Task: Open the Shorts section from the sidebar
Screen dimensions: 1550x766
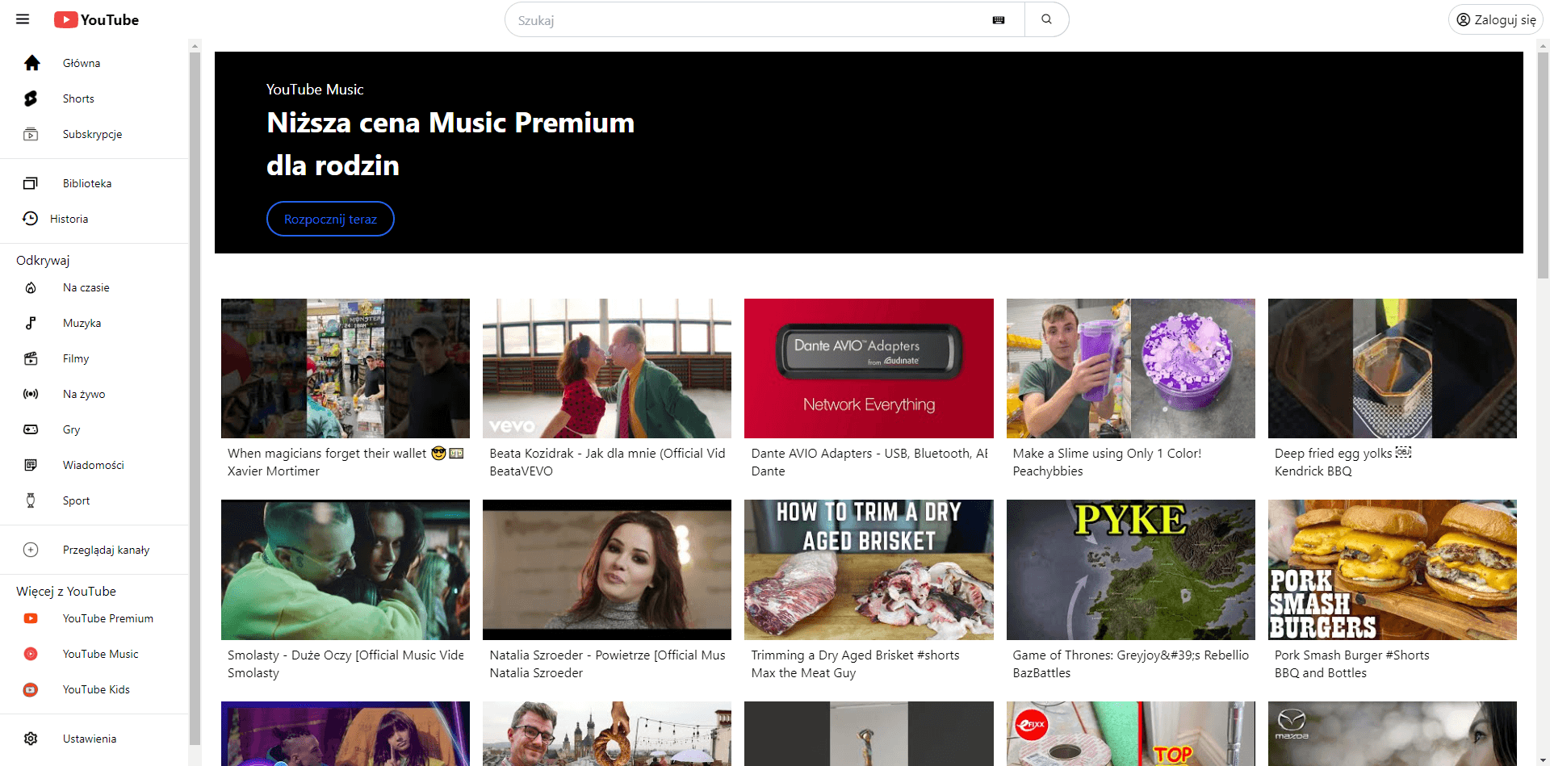Action: click(77, 98)
